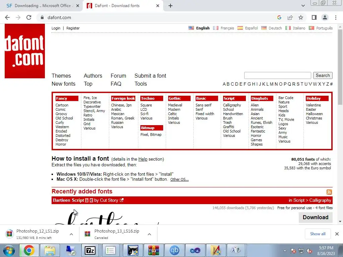Click the Search button
The image size is (343, 257).
323,75
